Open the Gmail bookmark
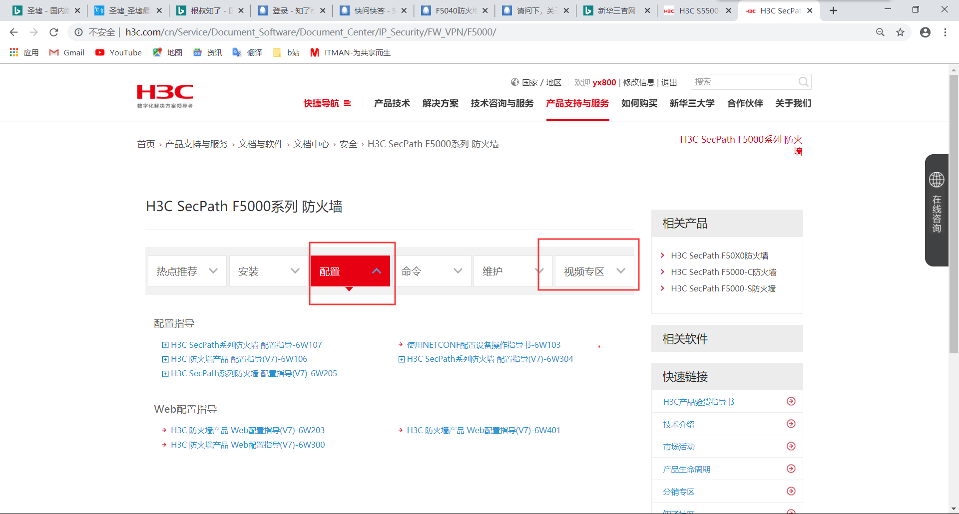The image size is (959, 514). pos(67,52)
